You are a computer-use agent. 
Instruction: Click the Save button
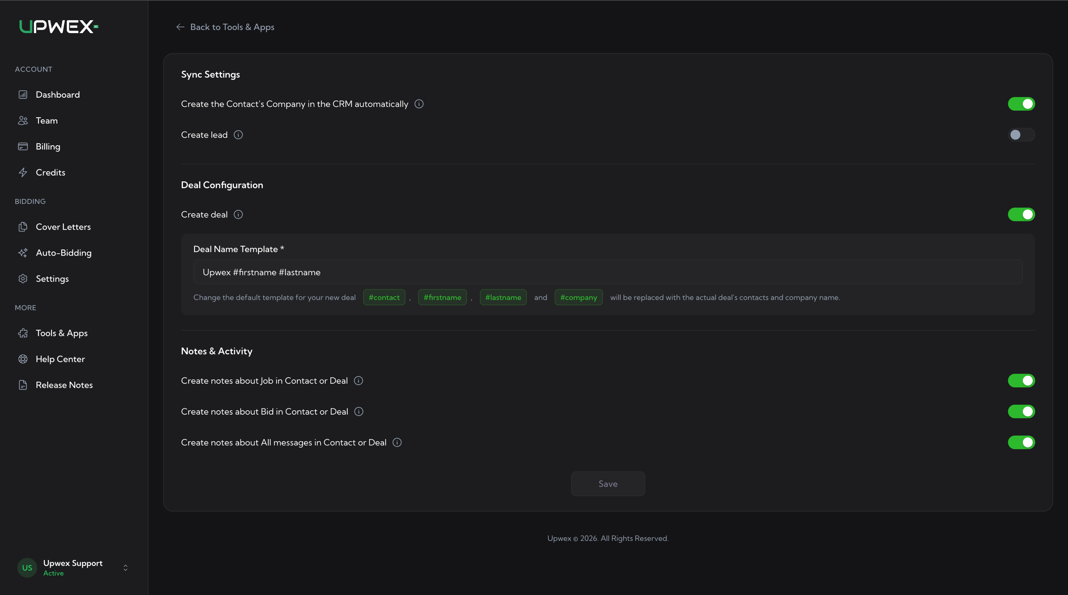point(608,484)
